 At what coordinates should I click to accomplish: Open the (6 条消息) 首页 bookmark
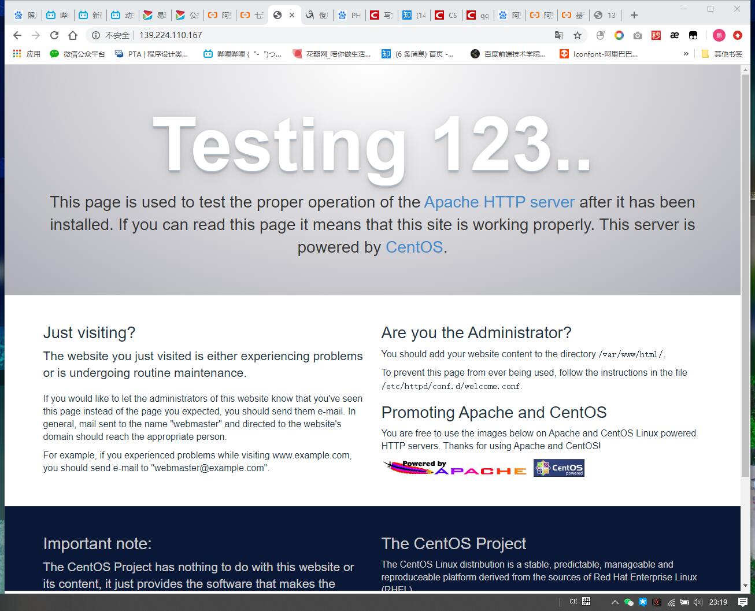[x=418, y=54]
